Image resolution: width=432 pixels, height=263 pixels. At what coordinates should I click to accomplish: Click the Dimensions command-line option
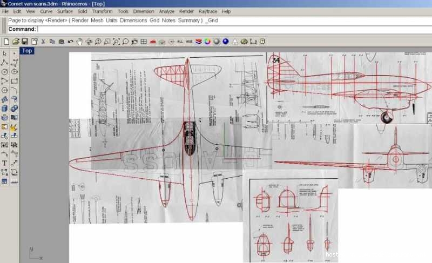click(x=133, y=21)
